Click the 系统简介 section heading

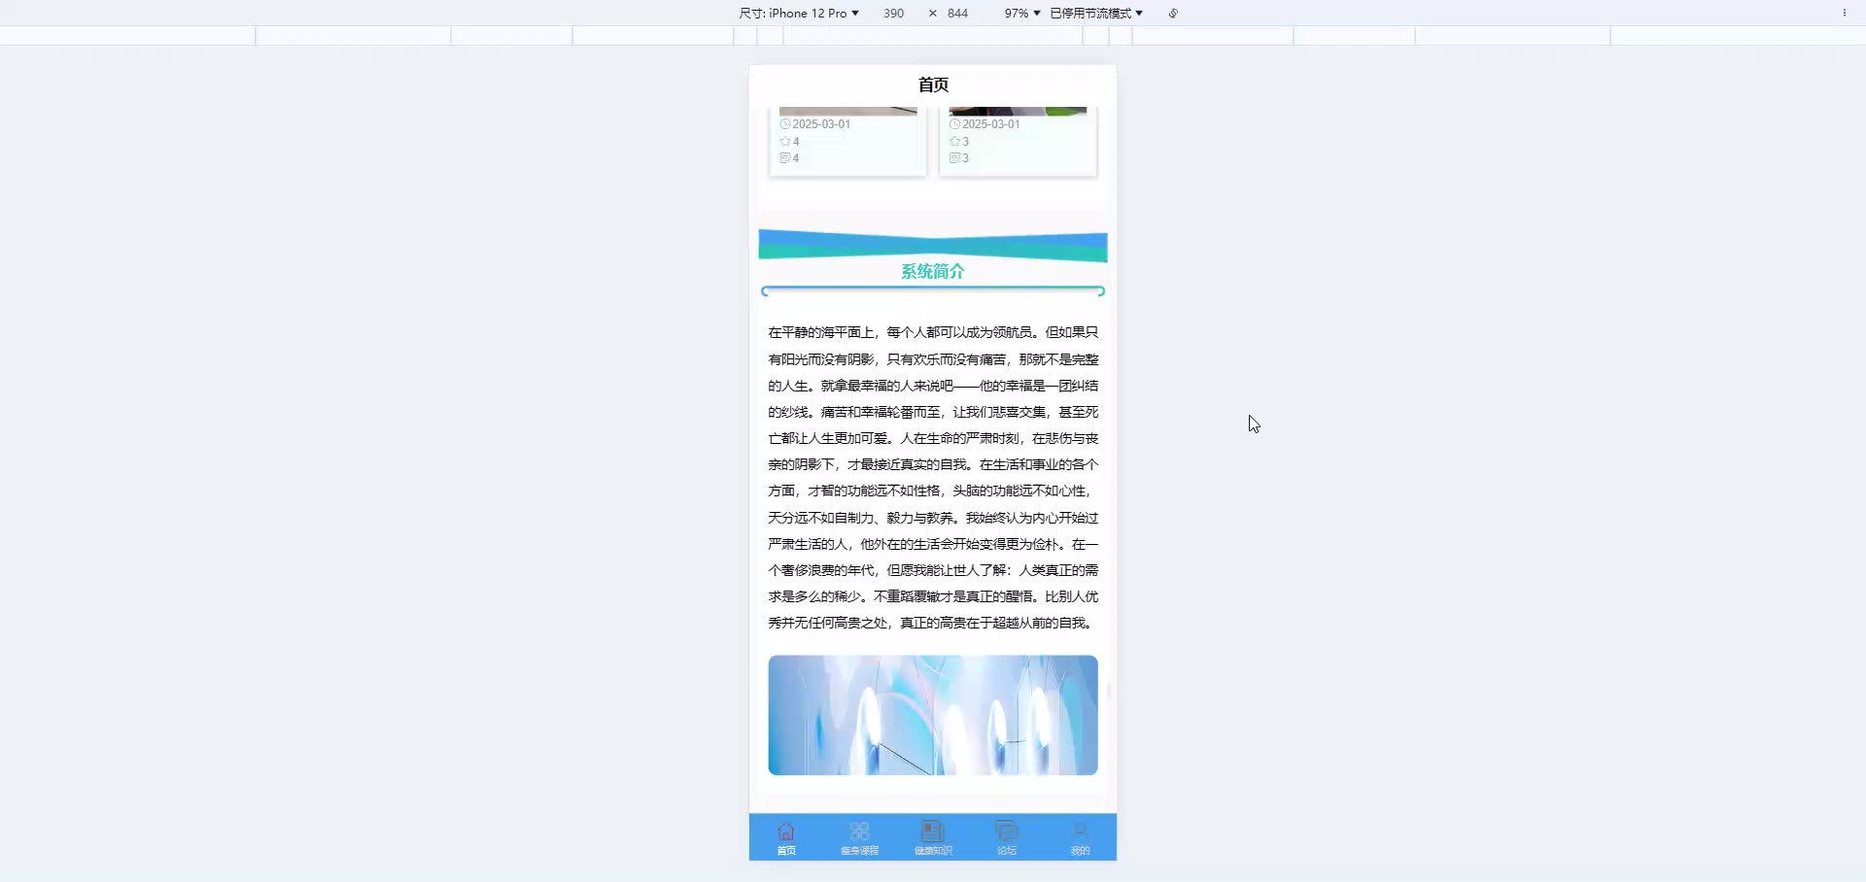[x=933, y=271]
